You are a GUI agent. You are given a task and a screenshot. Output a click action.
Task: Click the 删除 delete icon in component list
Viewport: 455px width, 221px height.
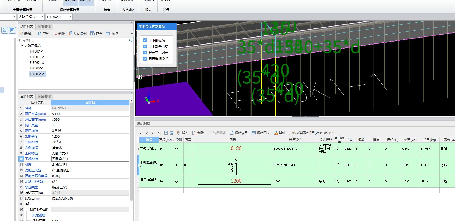pos(55,34)
